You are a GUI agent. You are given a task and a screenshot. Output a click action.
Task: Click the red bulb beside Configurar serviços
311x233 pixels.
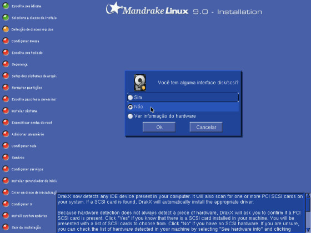tap(6, 169)
